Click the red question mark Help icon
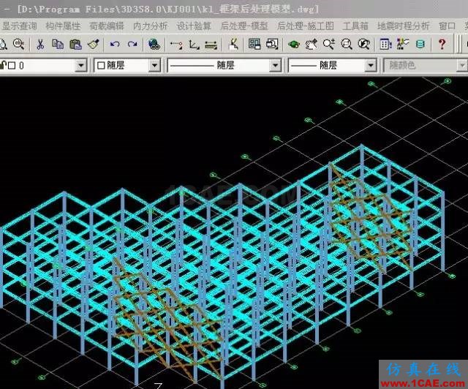This screenshot has height=389, width=468. [x=442, y=44]
